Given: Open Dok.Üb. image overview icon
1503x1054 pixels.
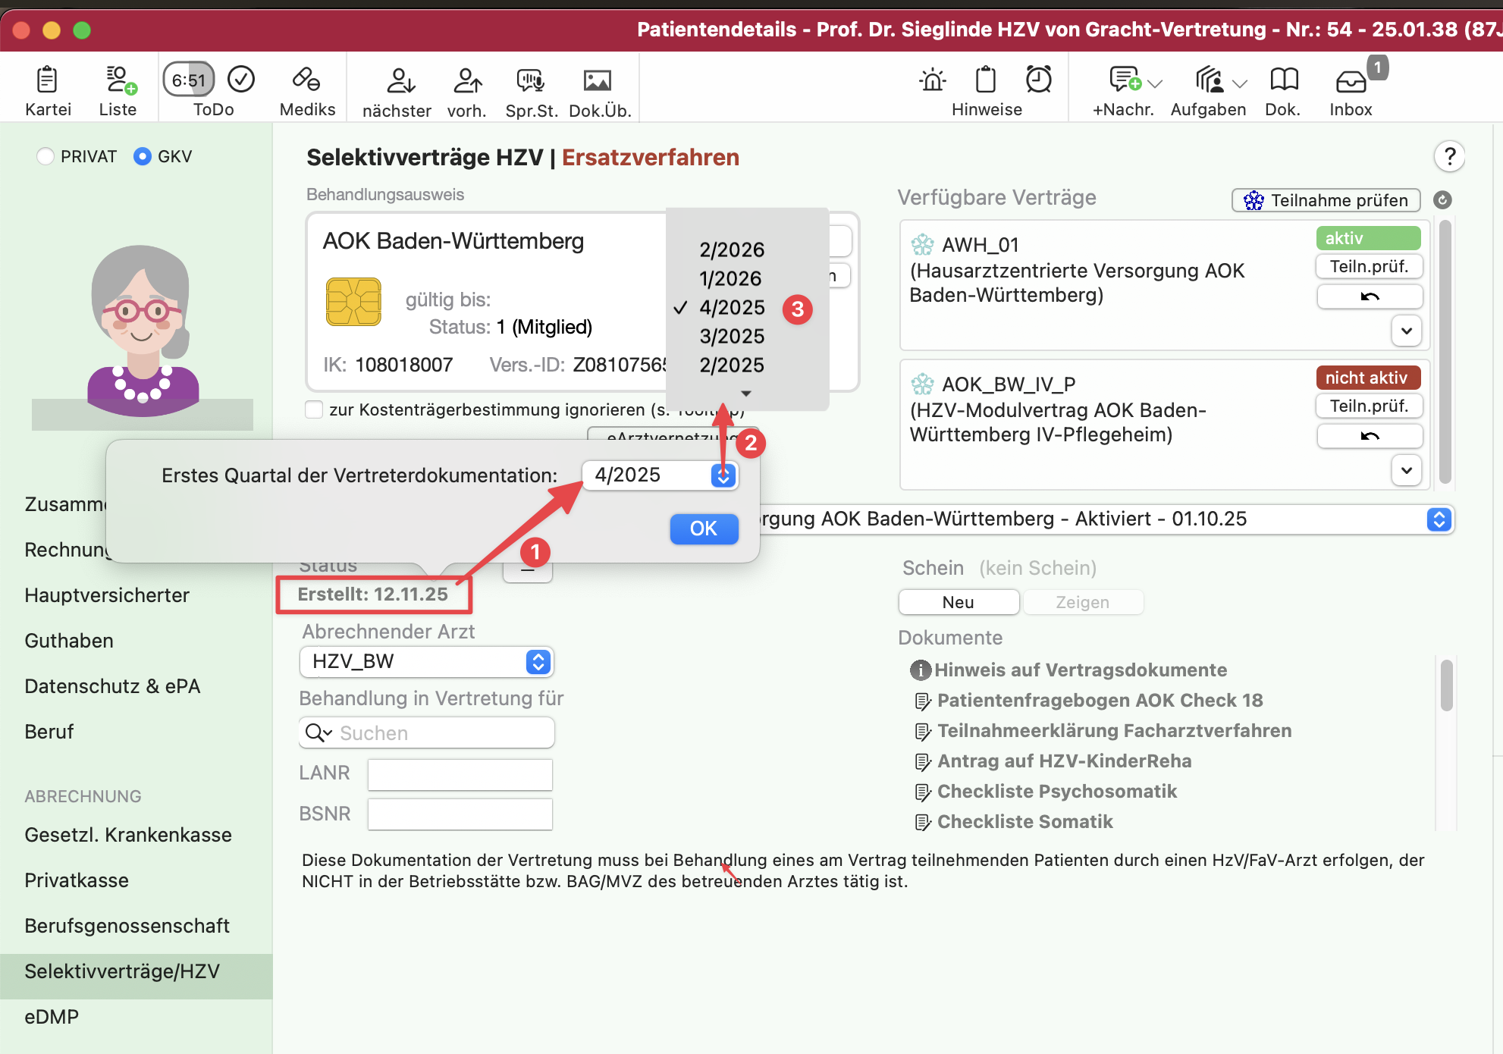Looking at the screenshot, I should 598,80.
